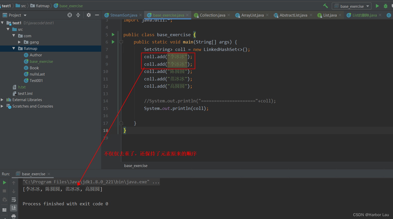Disable Scroll to End in console
Image resolution: width=393 pixels, height=219 pixels.
[x=14, y=208]
